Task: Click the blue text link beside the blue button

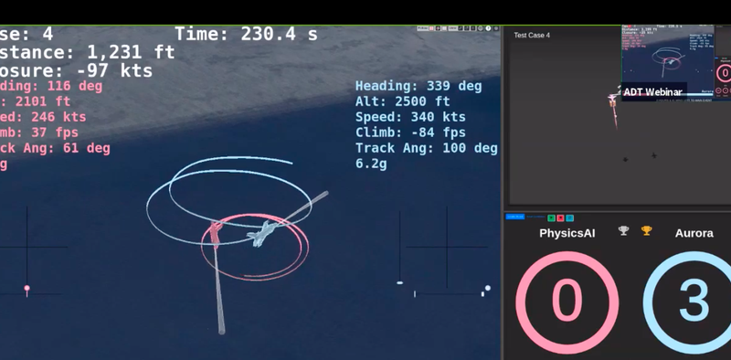Action: pyautogui.click(x=535, y=217)
